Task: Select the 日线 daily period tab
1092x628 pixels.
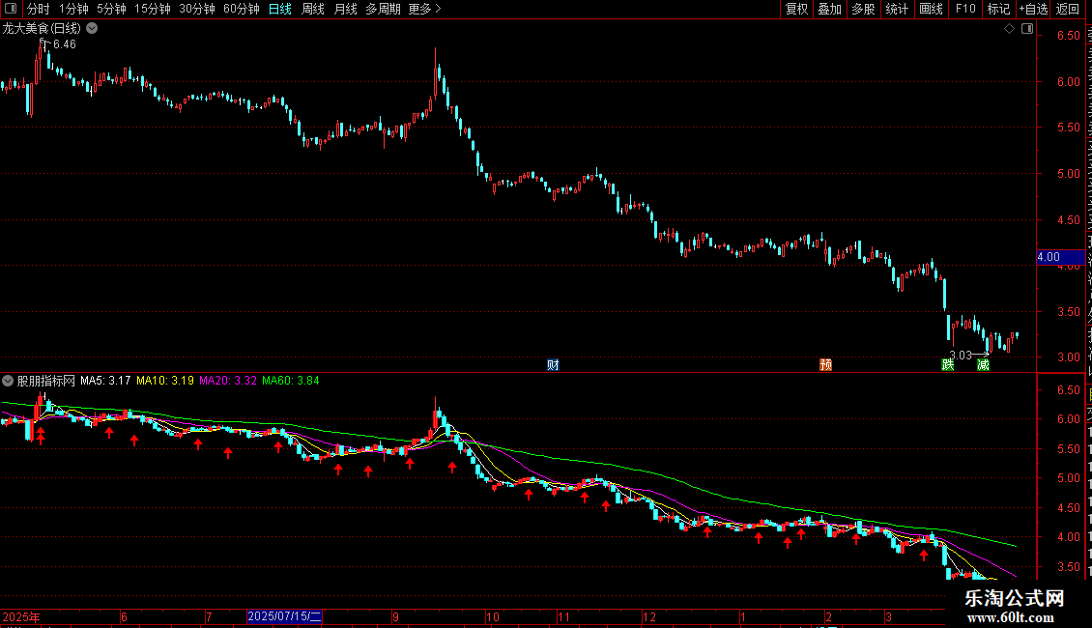Action: pyautogui.click(x=280, y=9)
